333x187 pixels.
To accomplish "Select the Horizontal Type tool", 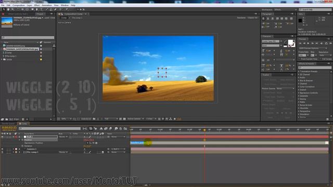I will [42, 9].
